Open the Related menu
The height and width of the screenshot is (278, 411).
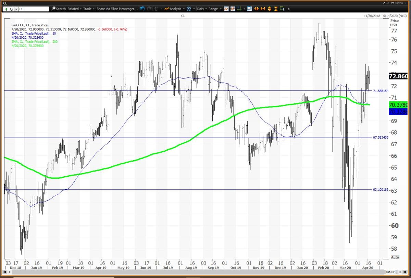pyautogui.click(x=74, y=9)
